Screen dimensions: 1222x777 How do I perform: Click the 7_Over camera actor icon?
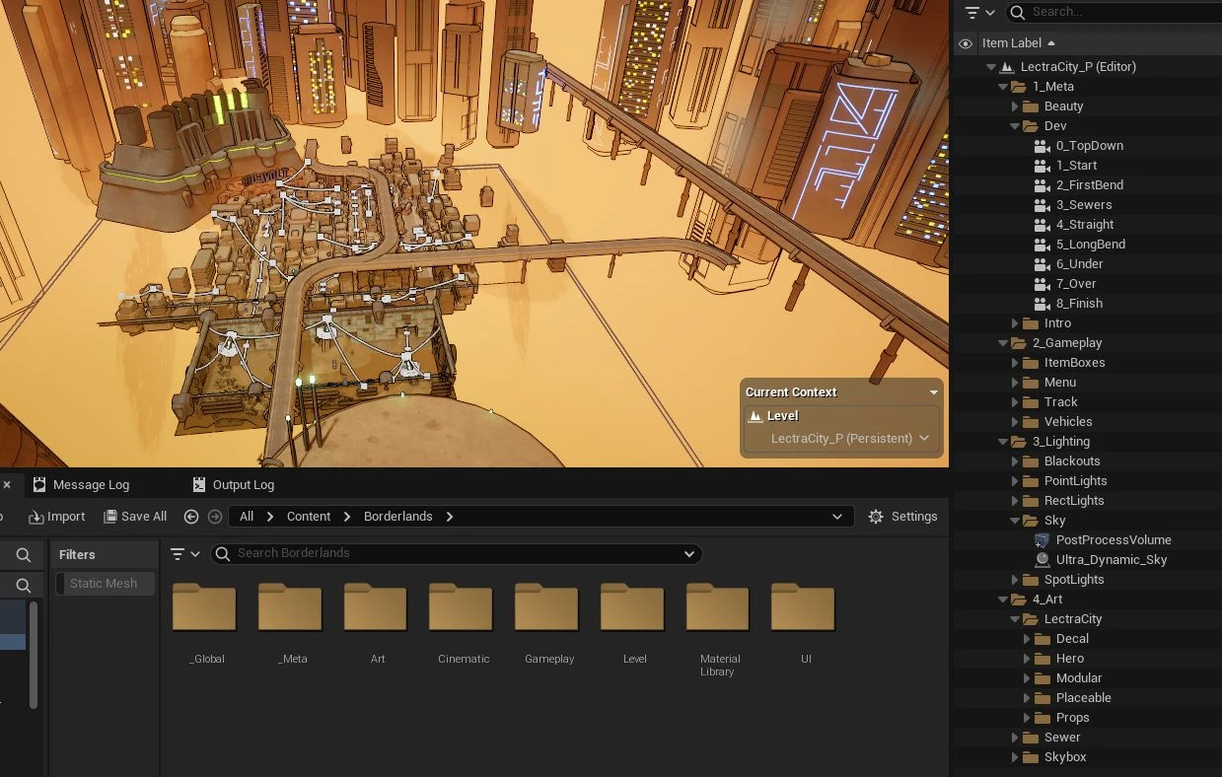click(1042, 284)
